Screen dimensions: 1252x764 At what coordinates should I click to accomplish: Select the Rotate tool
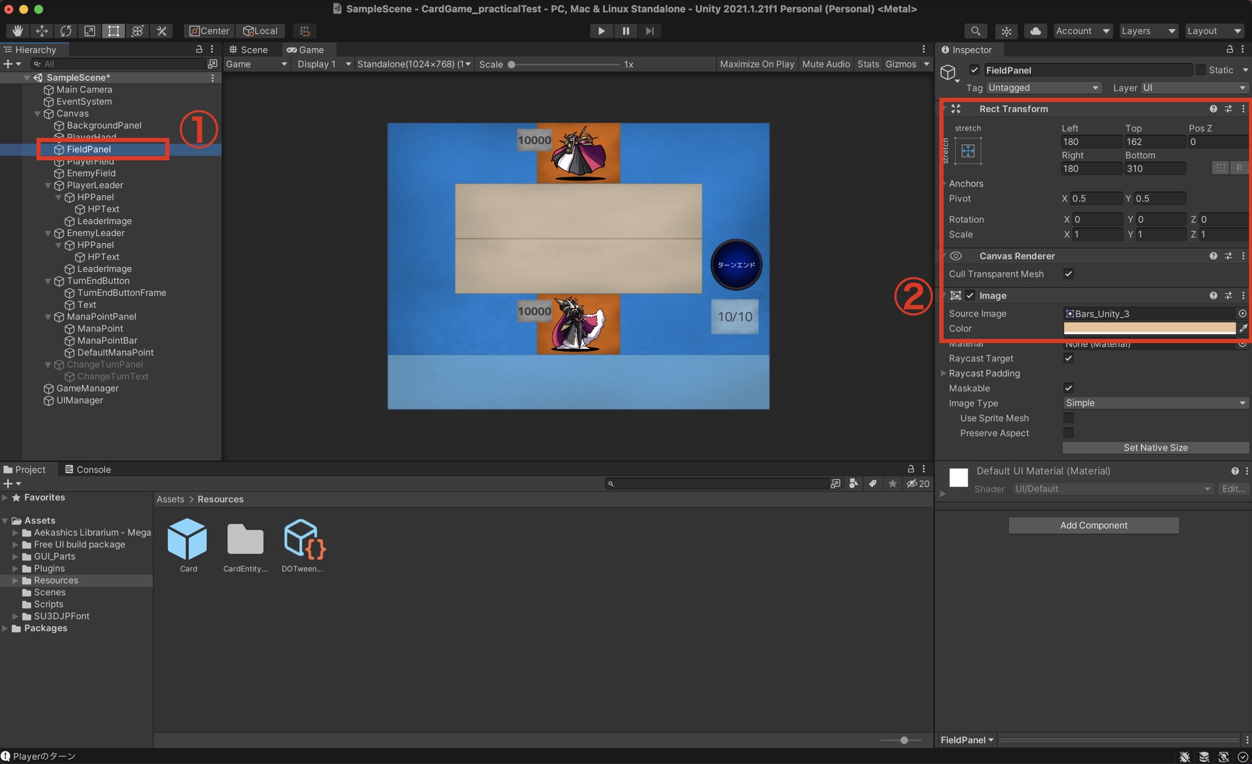(x=66, y=31)
